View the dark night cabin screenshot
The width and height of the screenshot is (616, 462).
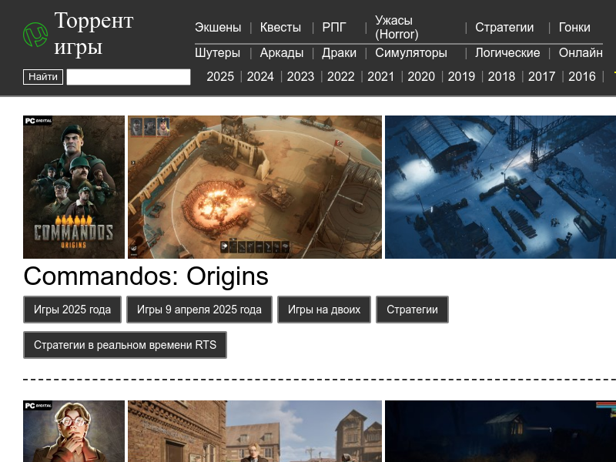click(x=500, y=431)
